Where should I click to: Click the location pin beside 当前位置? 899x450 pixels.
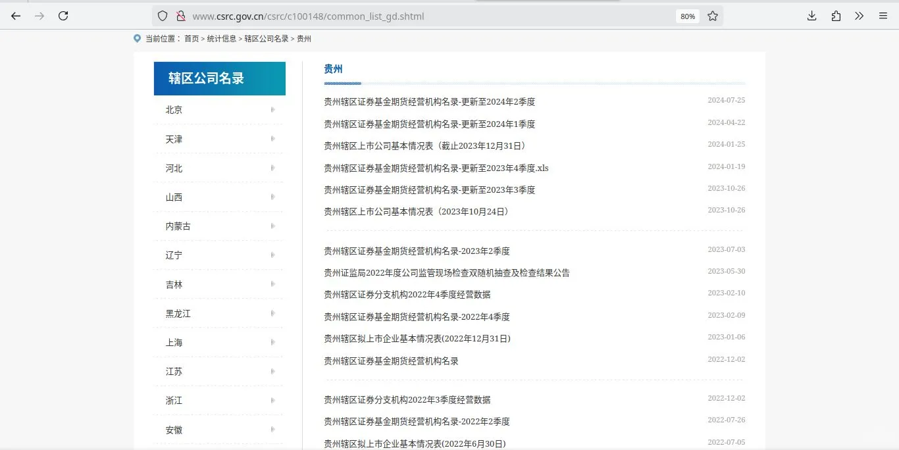click(x=136, y=37)
